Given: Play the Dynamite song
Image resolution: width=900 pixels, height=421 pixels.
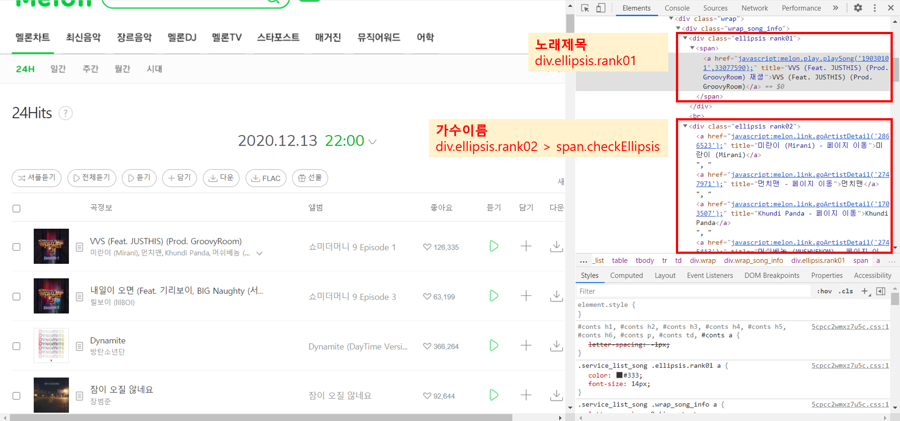Looking at the screenshot, I should [494, 345].
